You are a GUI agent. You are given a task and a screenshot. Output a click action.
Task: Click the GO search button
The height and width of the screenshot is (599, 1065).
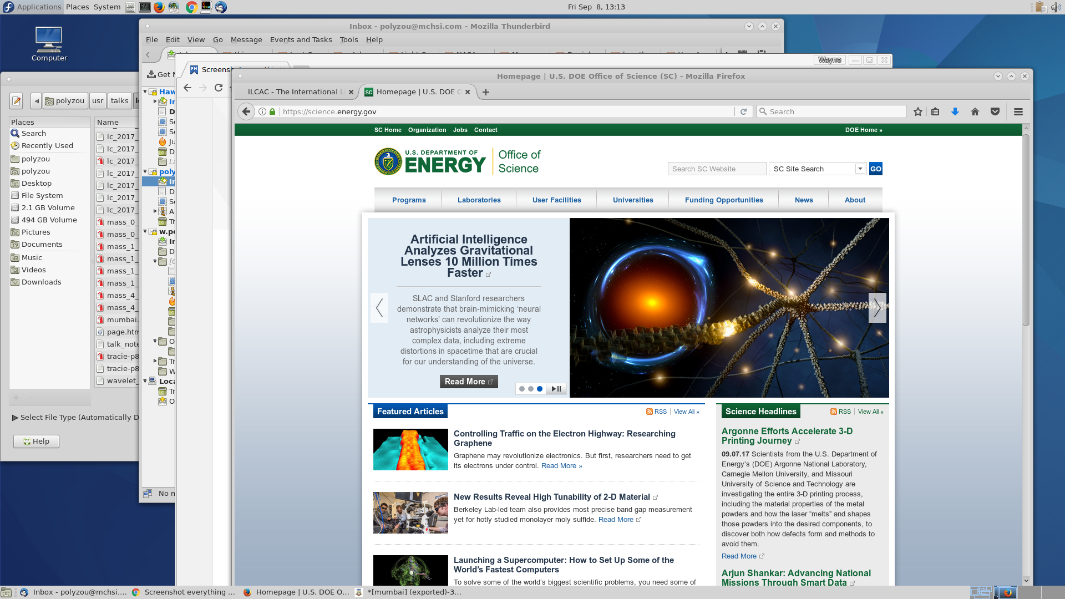point(876,169)
